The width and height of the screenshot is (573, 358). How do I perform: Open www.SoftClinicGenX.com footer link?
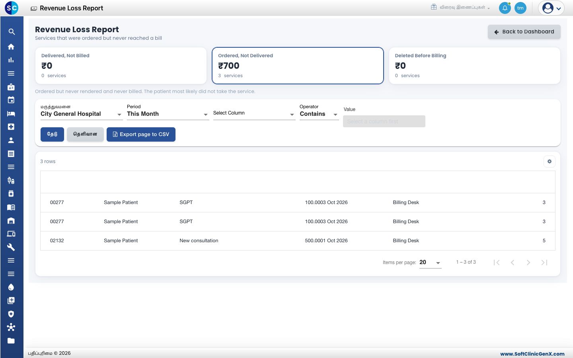point(532,354)
